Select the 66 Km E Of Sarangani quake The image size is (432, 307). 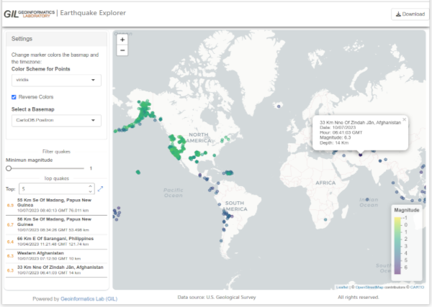click(x=56, y=241)
